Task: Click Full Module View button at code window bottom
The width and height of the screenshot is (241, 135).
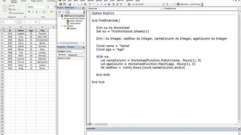Action: (91, 124)
